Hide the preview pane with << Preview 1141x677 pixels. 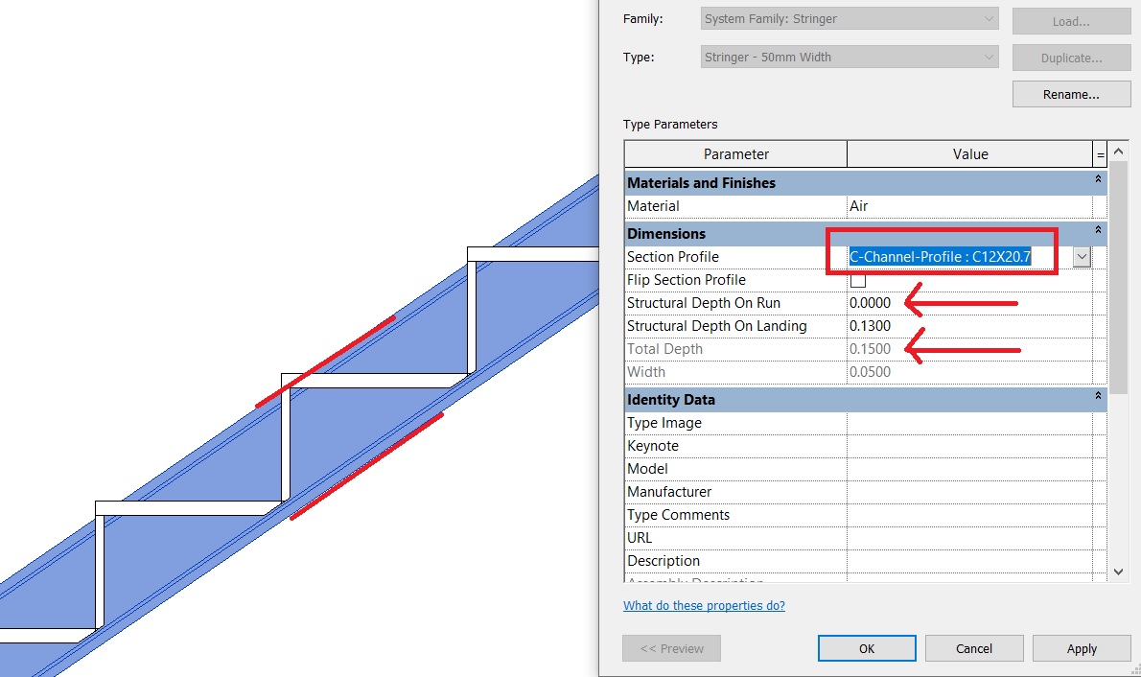coord(671,648)
